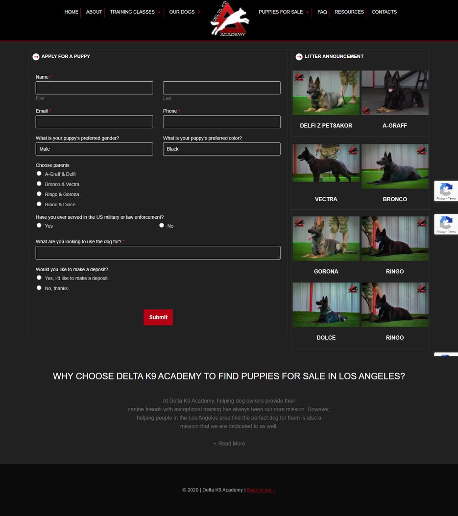This screenshot has width=458, height=516.
Task: Expand the Read More section
Action: tap(229, 444)
